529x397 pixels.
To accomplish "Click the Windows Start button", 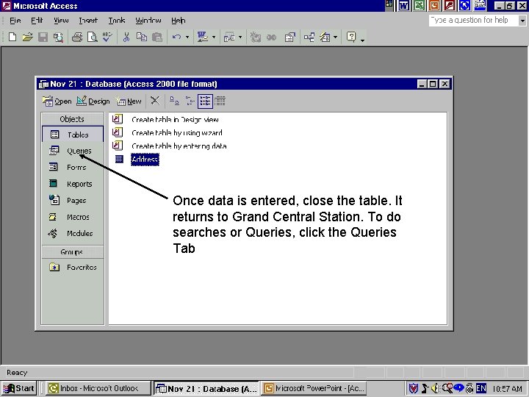I will [19, 389].
